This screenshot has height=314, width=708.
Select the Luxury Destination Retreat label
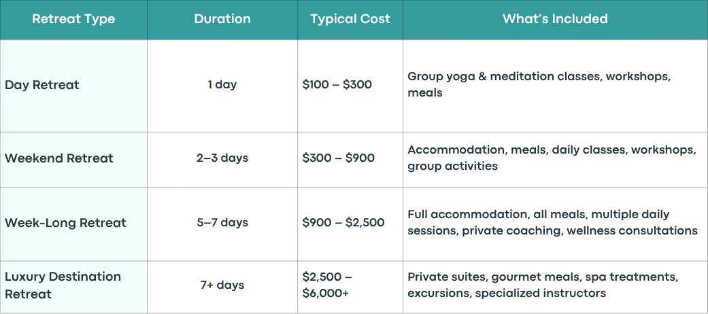tap(63, 285)
